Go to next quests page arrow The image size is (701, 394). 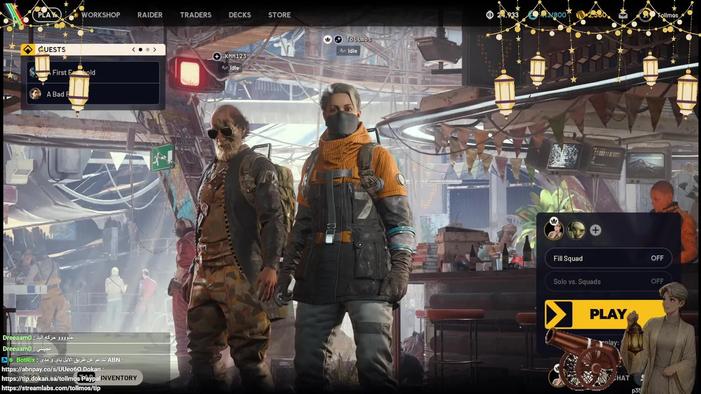[x=154, y=49]
